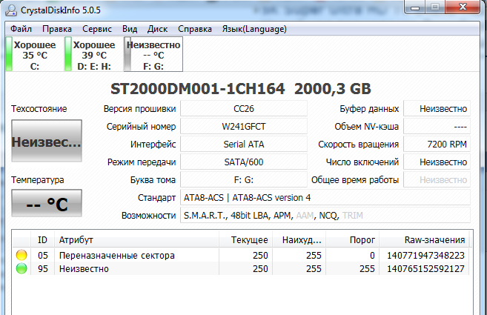Click the Общее время работы value field
The height and width of the screenshot is (315, 487).
point(437,179)
